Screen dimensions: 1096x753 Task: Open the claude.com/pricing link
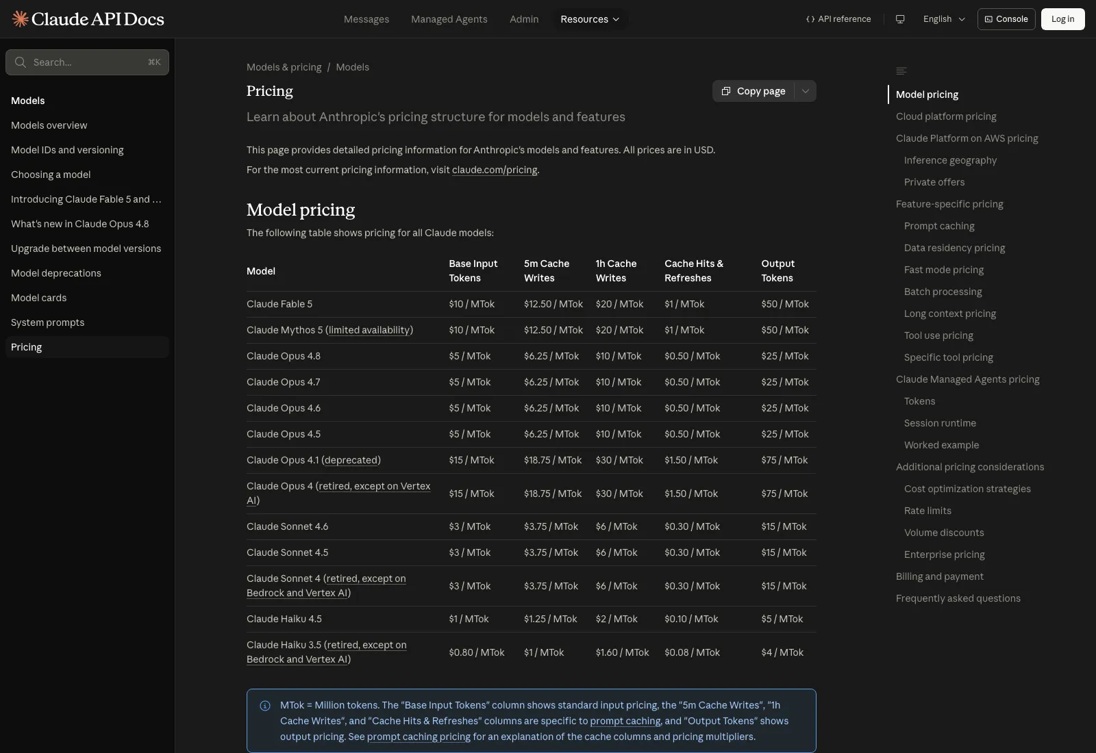[x=495, y=170]
